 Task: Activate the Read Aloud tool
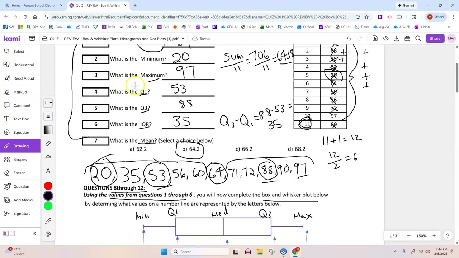click(x=20, y=78)
